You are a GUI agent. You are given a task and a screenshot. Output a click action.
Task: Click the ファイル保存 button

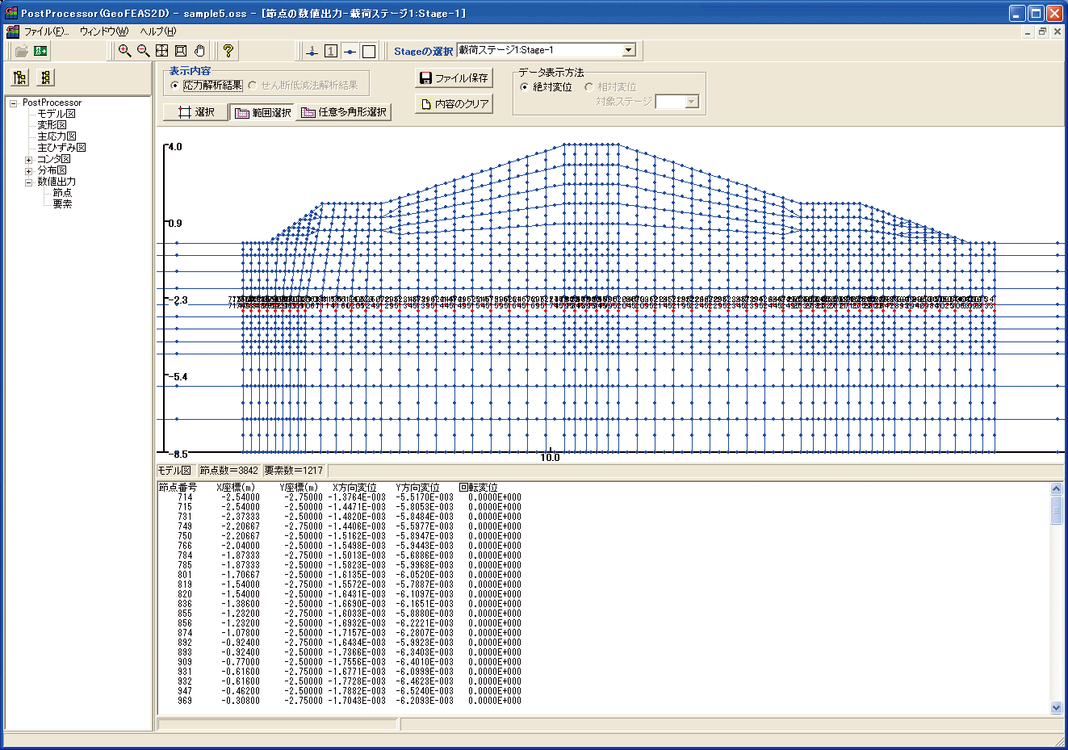point(454,78)
